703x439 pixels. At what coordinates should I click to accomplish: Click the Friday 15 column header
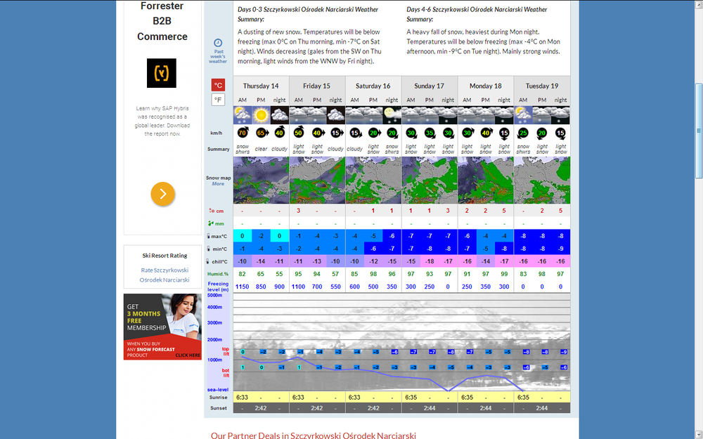tap(316, 86)
